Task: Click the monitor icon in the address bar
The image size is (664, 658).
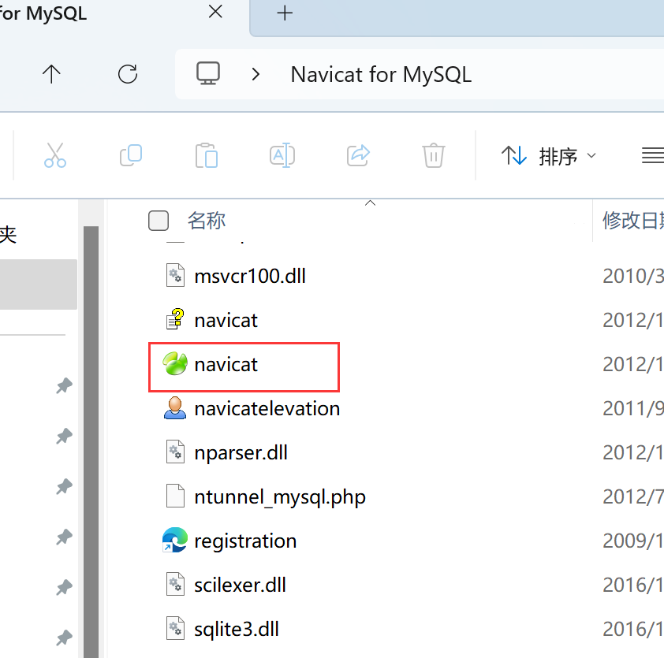Action: pyautogui.click(x=208, y=73)
